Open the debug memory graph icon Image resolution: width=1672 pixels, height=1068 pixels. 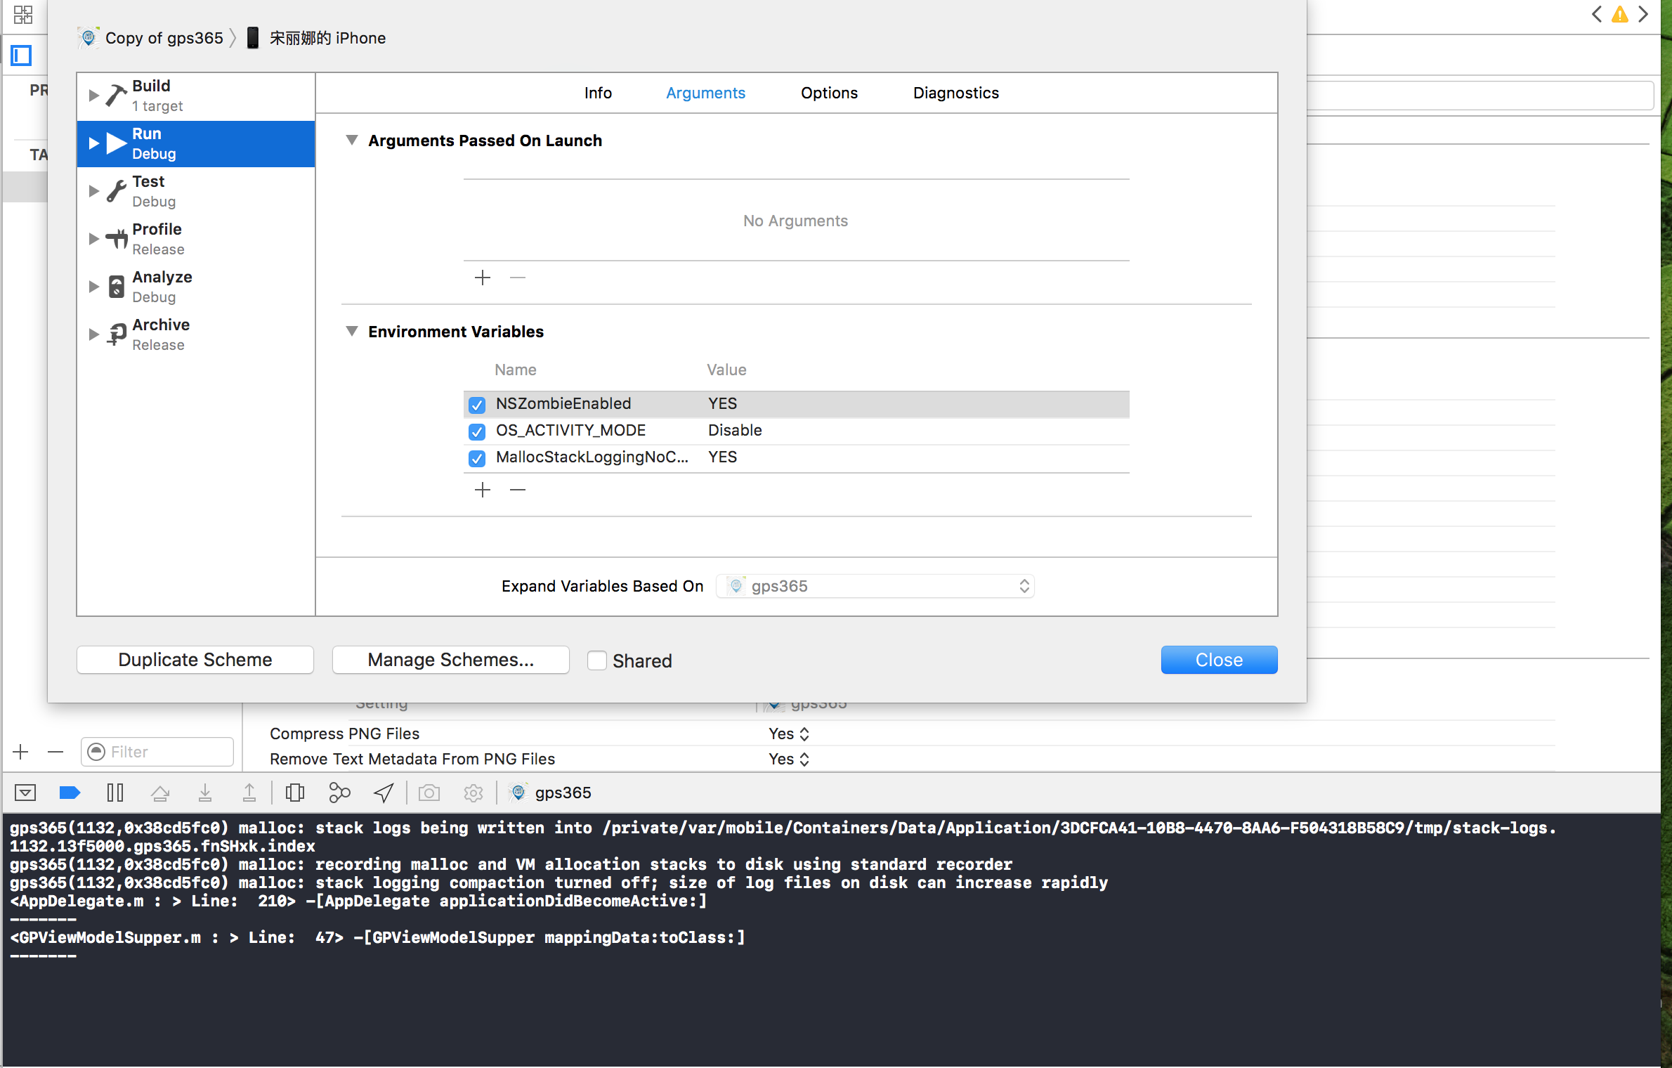coord(339,793)
